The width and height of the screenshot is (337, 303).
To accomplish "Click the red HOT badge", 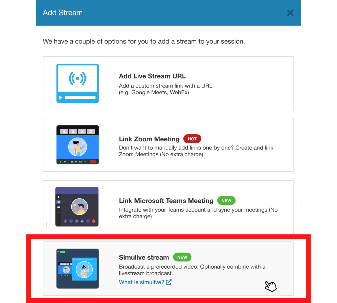I will (x=192, y=139).
